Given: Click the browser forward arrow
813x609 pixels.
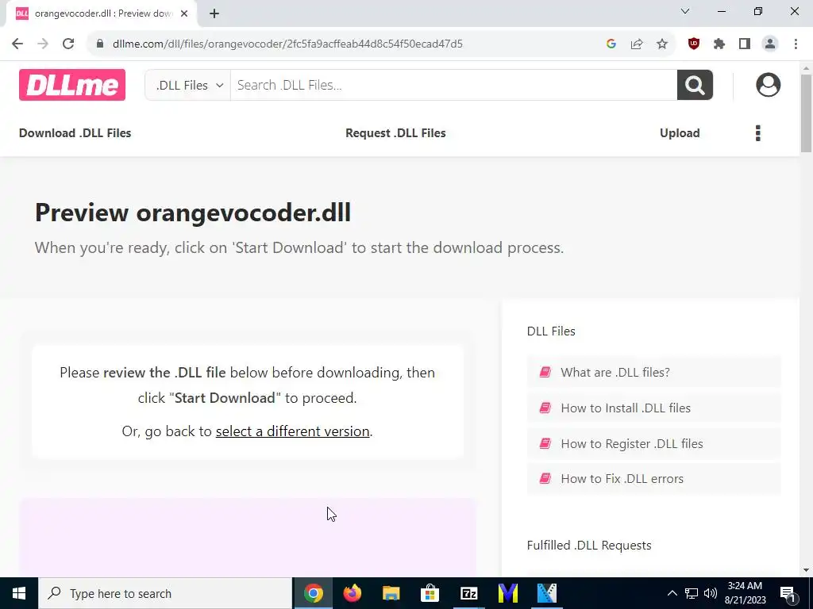Looking at the screenshot, I should 43,44.
